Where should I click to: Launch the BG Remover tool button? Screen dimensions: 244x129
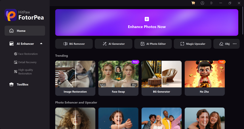coord(74,44)
